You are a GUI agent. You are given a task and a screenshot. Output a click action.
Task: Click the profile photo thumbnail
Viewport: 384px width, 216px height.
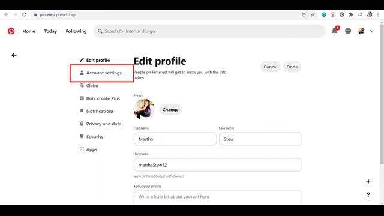click(144, 109)
